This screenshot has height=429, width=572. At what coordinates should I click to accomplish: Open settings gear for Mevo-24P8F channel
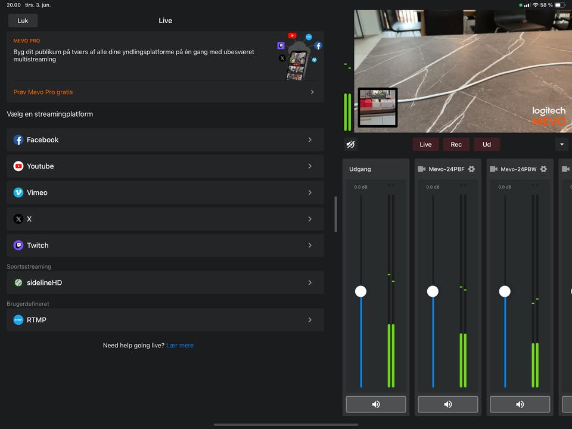[471, 169]
